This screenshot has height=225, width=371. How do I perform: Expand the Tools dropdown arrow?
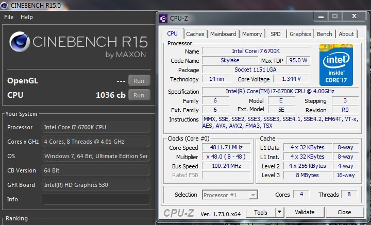pos(279,213)
